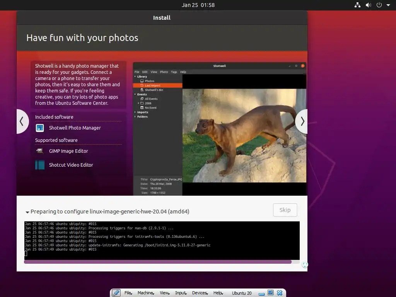Click the log line mentioning man-db (2.9.1-1)
This screenshot has height=297, width=396.
(99, 228)
